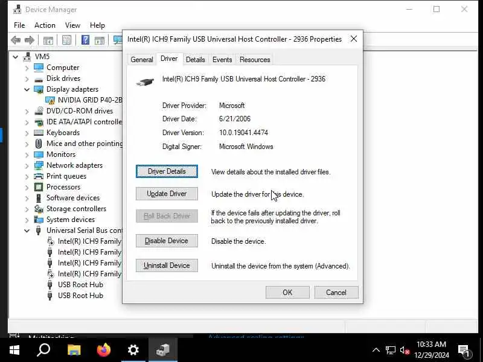Open the notification center icon

(464, 351)
